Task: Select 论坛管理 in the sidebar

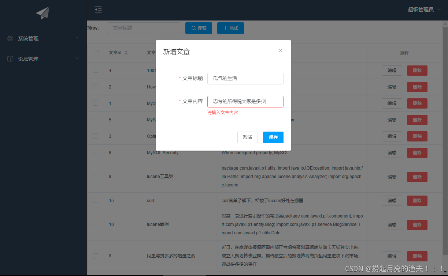Action: point(29,58)
